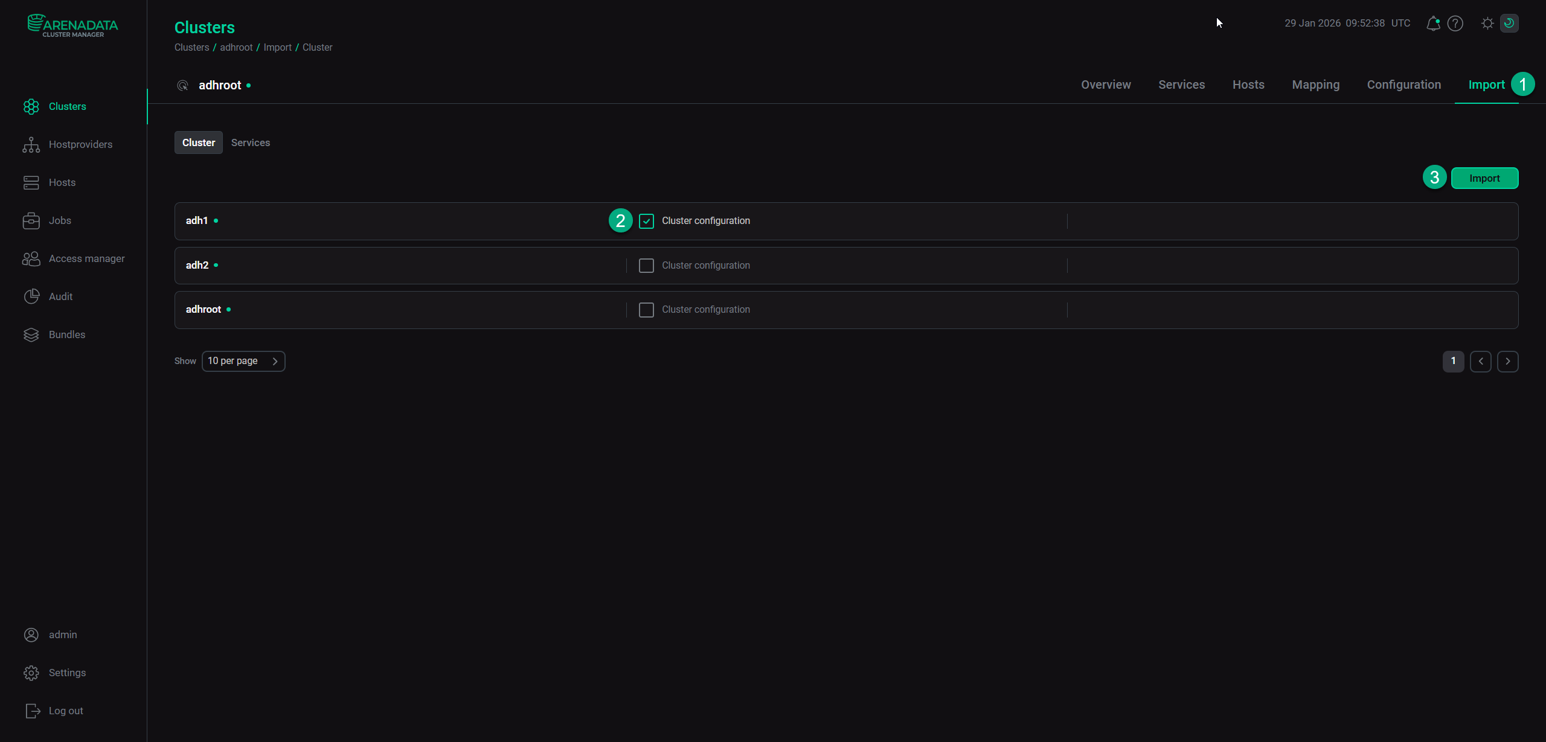Open Hosts in the sidebar menu
This screenshot has height=742, width=1546.
[x=62, y=183]
